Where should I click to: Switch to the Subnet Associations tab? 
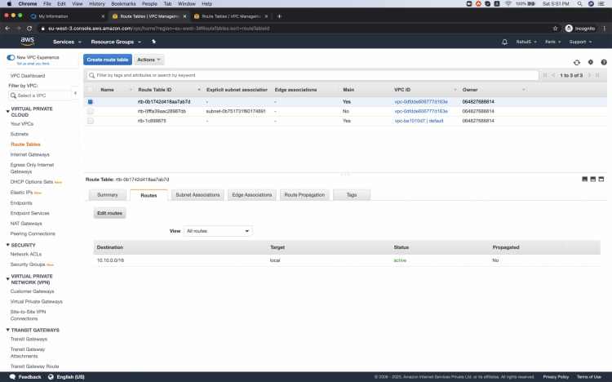click(197, 195)
